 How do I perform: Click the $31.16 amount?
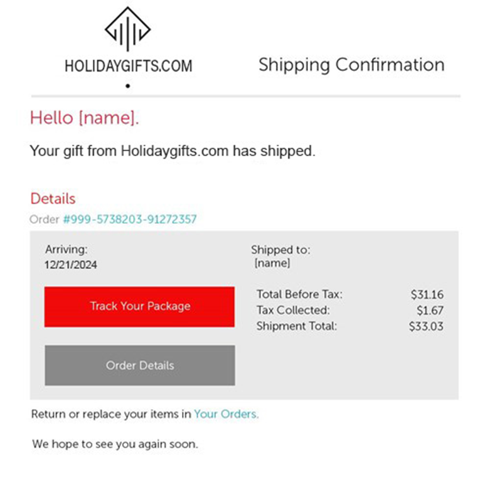pyautogui.click(x=427, y=294)
